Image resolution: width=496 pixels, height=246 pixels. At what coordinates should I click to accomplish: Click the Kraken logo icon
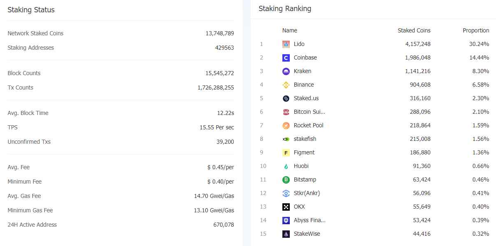click(286, 71)
